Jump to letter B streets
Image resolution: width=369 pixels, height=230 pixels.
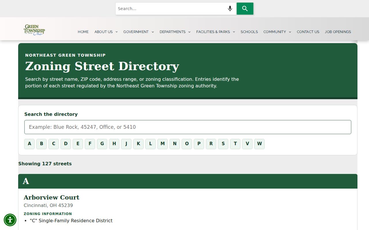coord(42,144)
